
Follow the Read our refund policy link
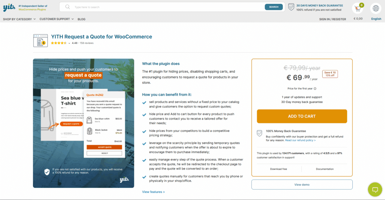300,140
